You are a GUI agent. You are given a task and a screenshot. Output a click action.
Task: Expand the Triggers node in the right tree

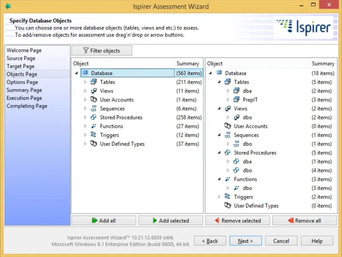[219, 197]
